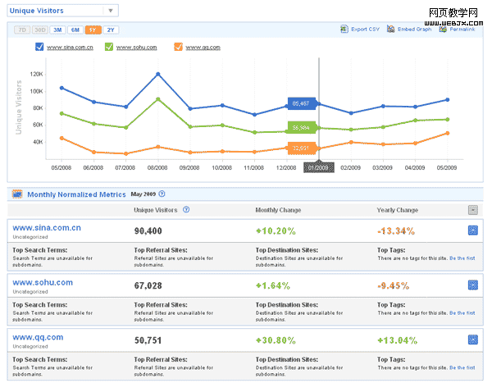This screenshot has width=492, height=383.
Task: Select the 2Y time range tab
Action: 110,30
